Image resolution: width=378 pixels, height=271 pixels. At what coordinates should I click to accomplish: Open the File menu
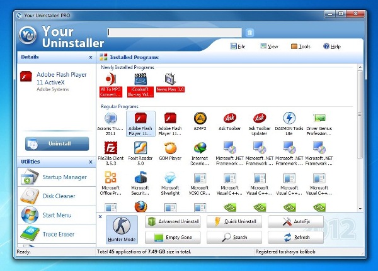[x=238, y=46]
